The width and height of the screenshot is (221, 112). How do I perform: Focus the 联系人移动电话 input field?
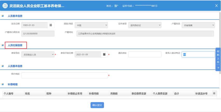coord(198,55)
